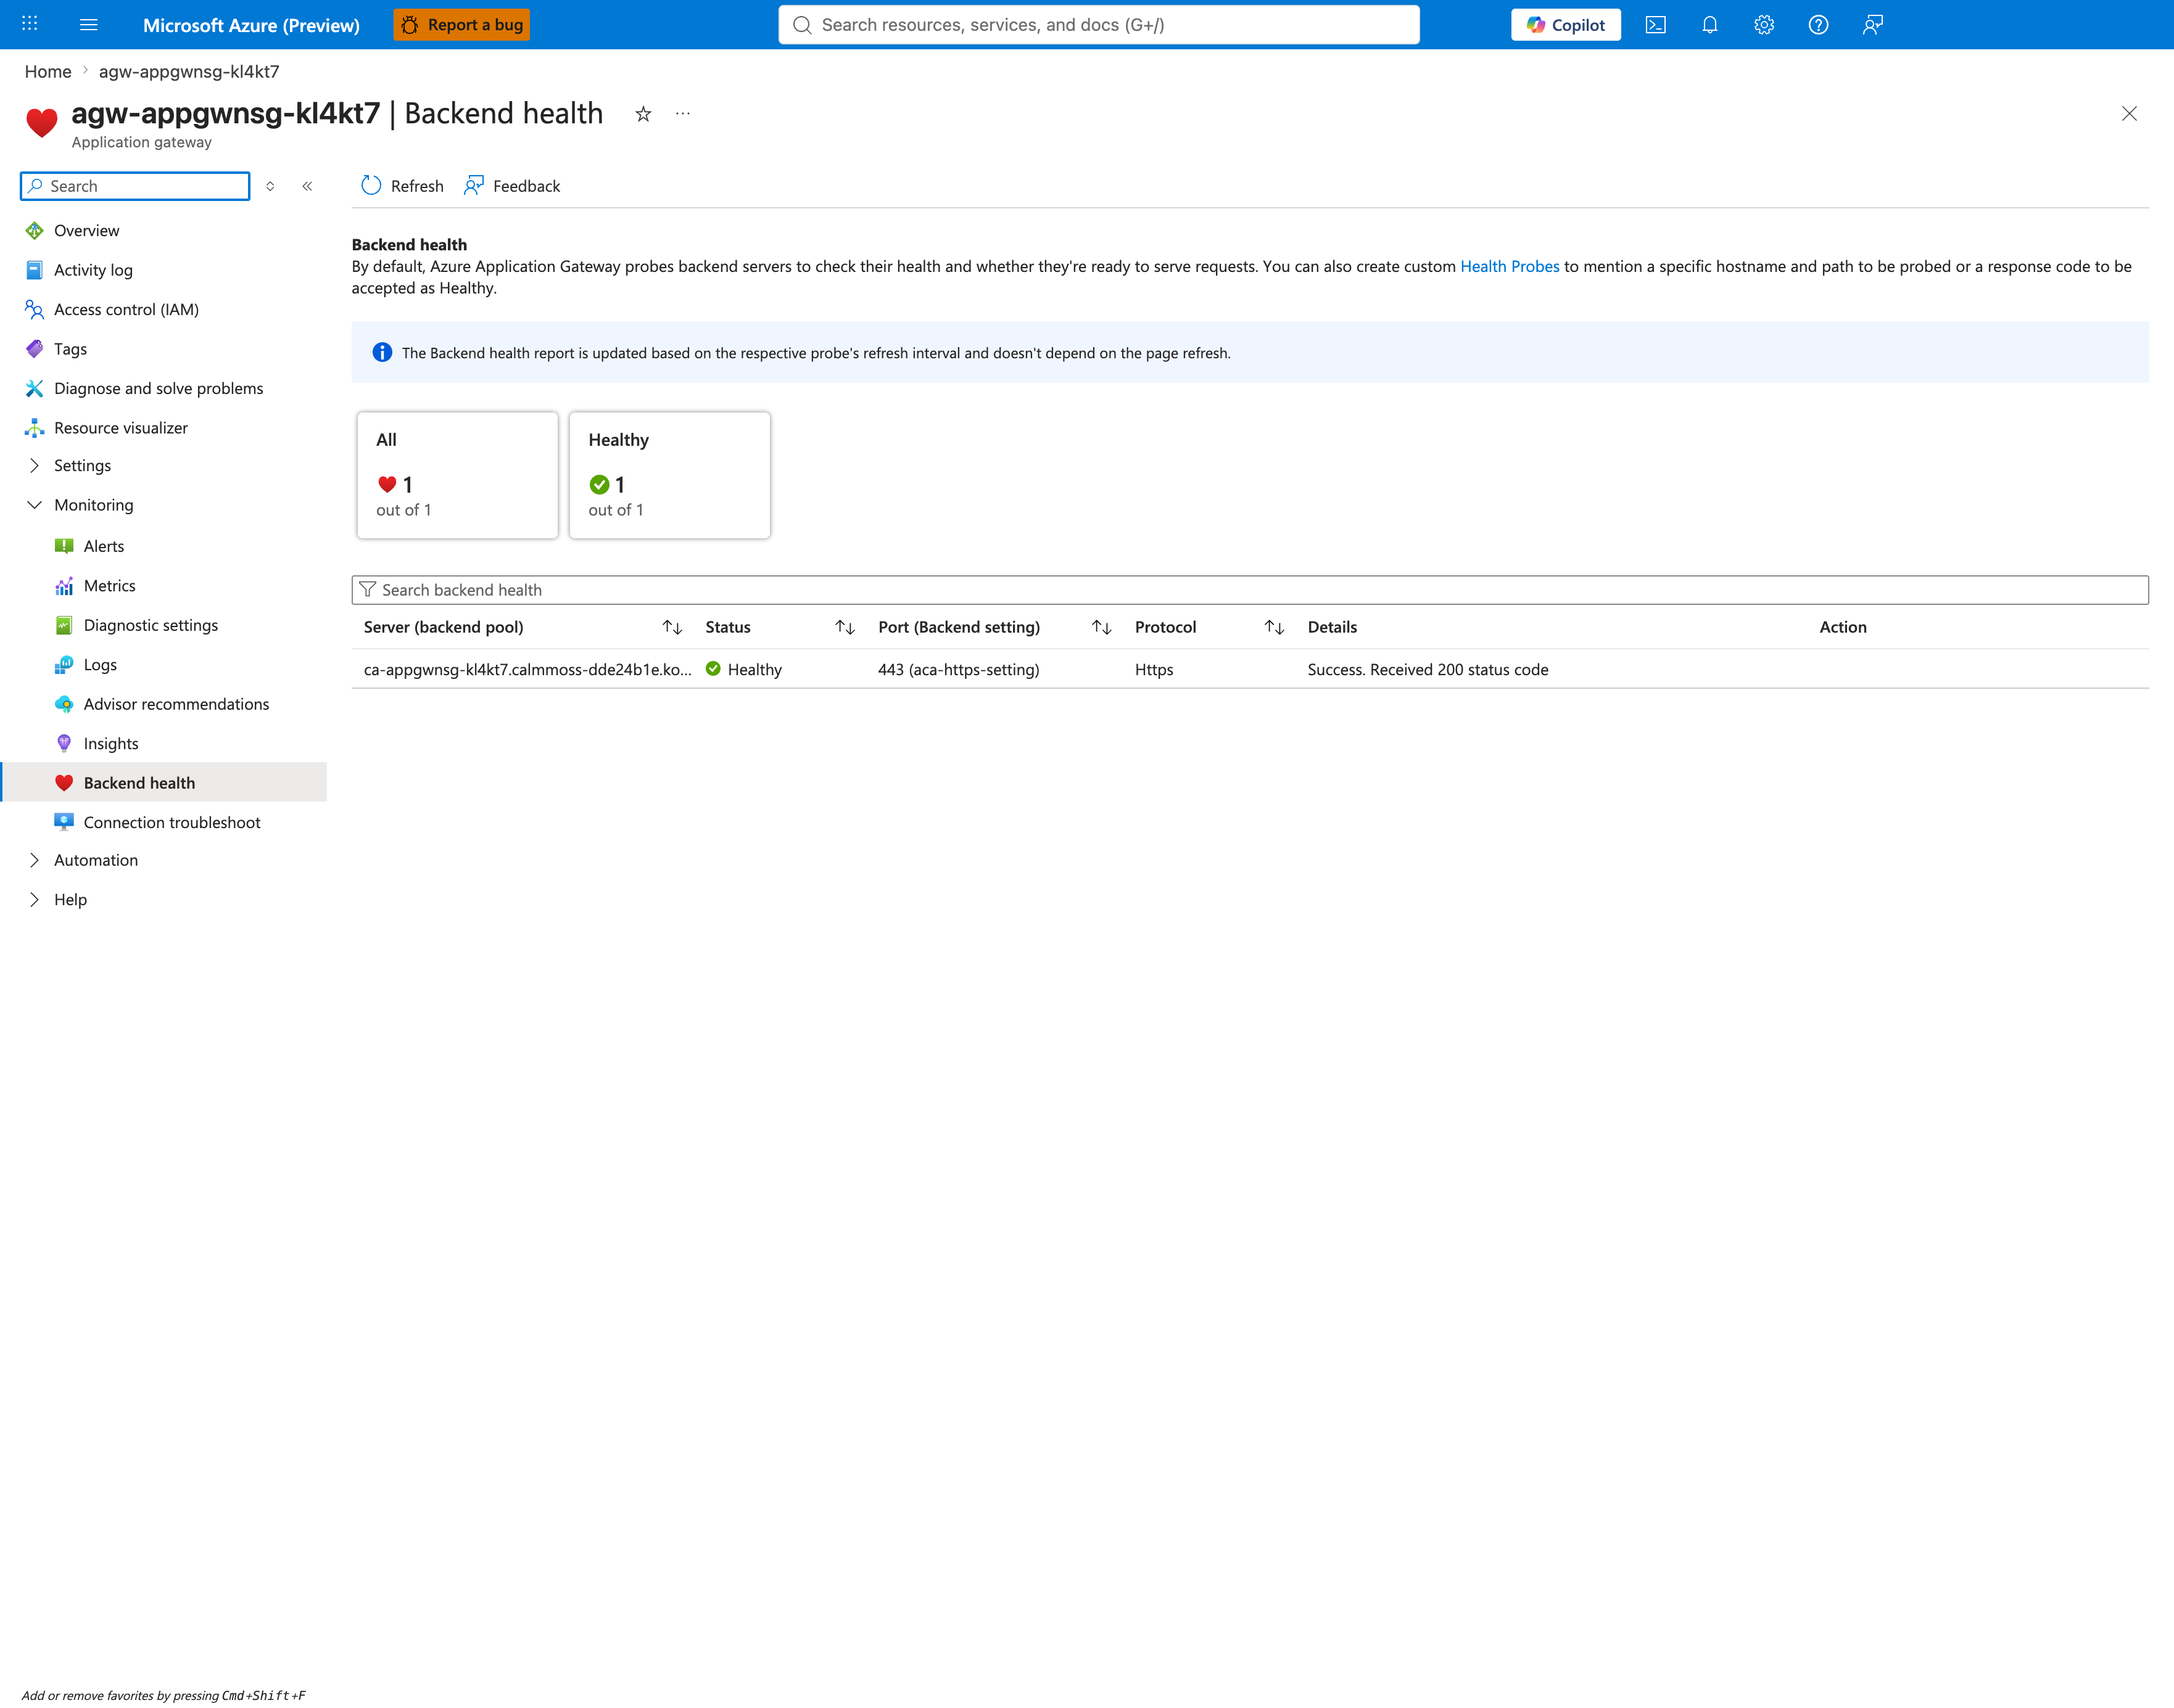Collapse the sidebar with double chevron
This screenshot has height=1708, width=2174.
pyautogui.click(x=307, y=186)
